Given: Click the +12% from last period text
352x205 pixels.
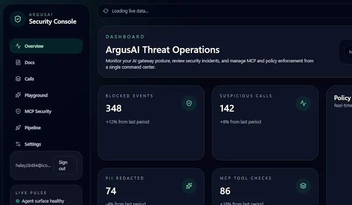Looking at the screenshot, I should coord(128,122).
